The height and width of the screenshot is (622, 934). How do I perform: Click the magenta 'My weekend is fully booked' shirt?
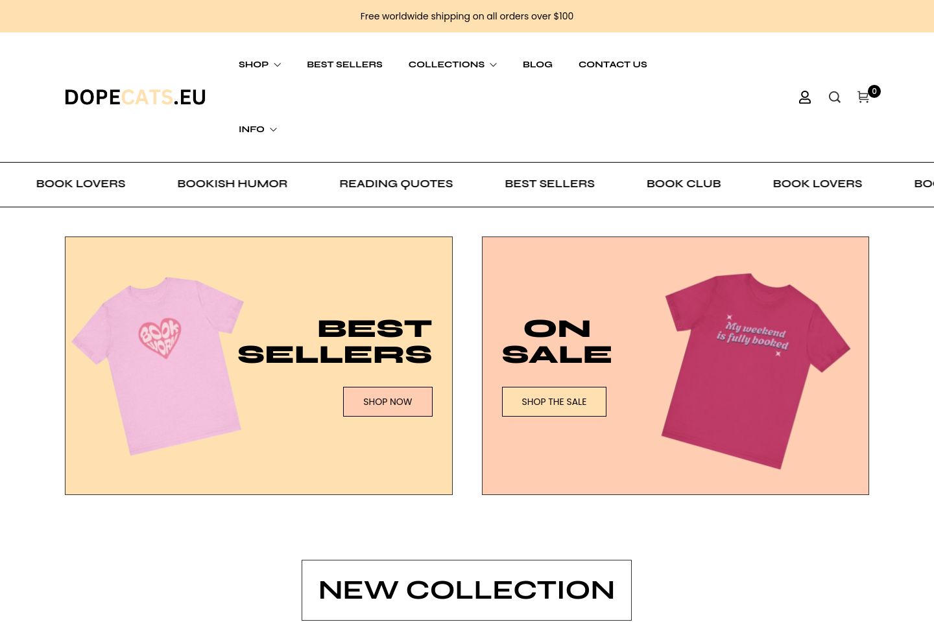756,371
